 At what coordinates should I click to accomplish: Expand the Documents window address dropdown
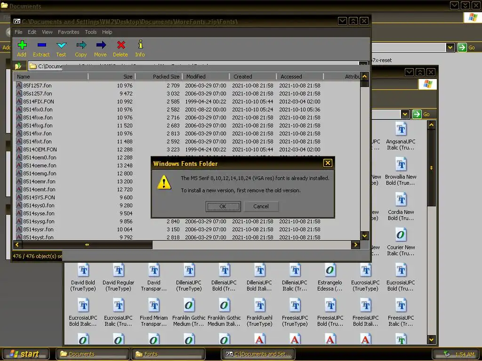tap(450, 47)
